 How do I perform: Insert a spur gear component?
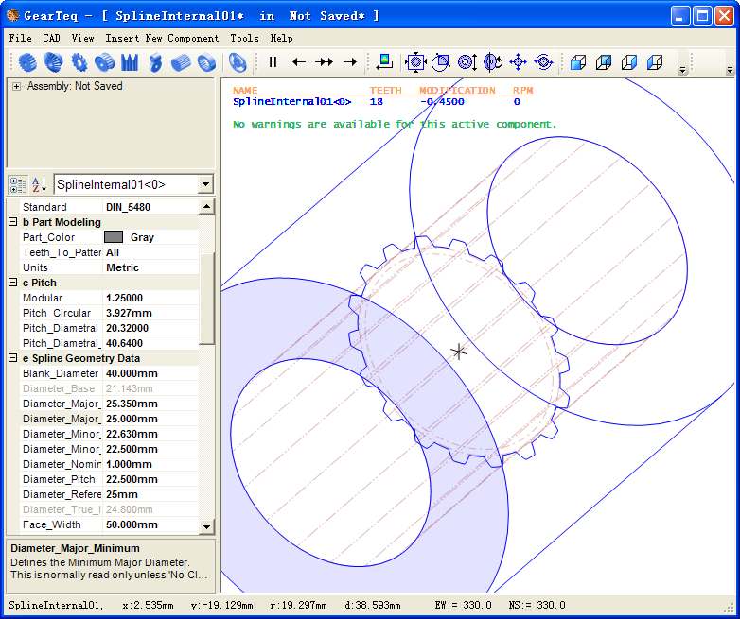(27, 62)
